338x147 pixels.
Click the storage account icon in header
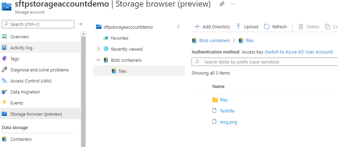point(7,7)
